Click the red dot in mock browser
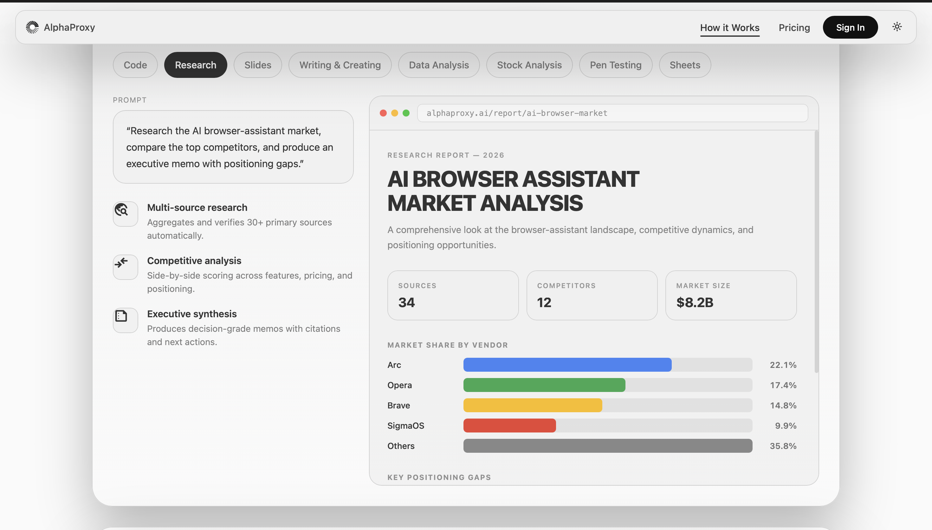This screenshot has height=530, width=932. pos(383,113)
